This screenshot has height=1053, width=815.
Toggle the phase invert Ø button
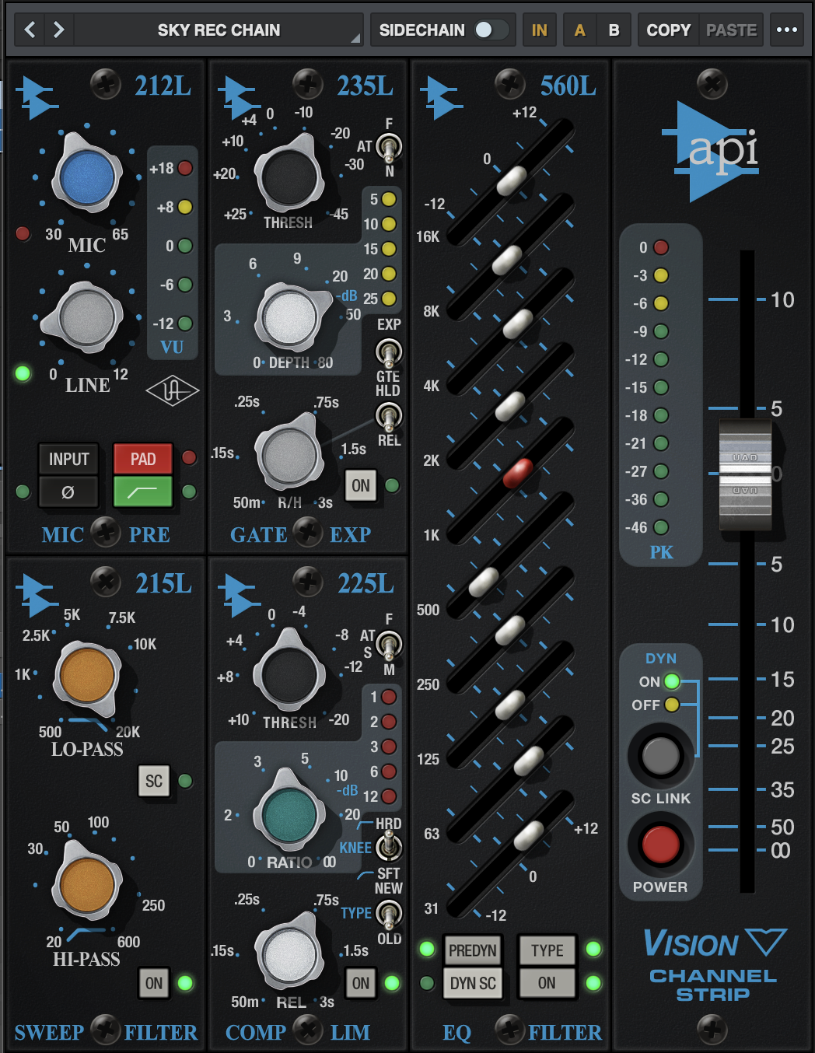tap(68, 492)
